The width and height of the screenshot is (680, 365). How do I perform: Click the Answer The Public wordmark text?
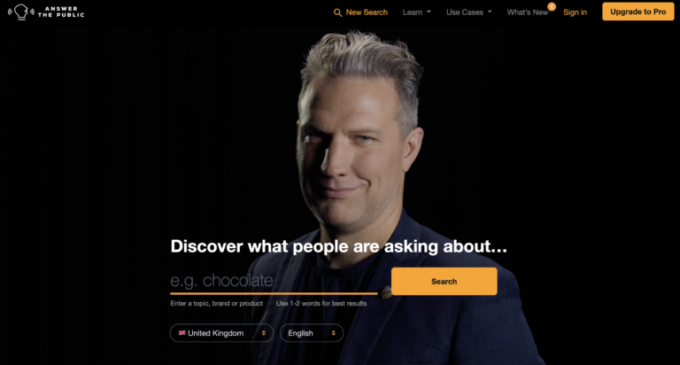61,12
